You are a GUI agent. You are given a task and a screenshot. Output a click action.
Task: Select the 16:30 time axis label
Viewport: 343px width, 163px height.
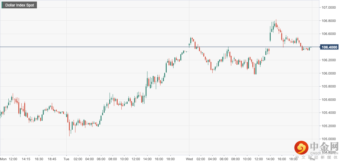click(39, 159)
